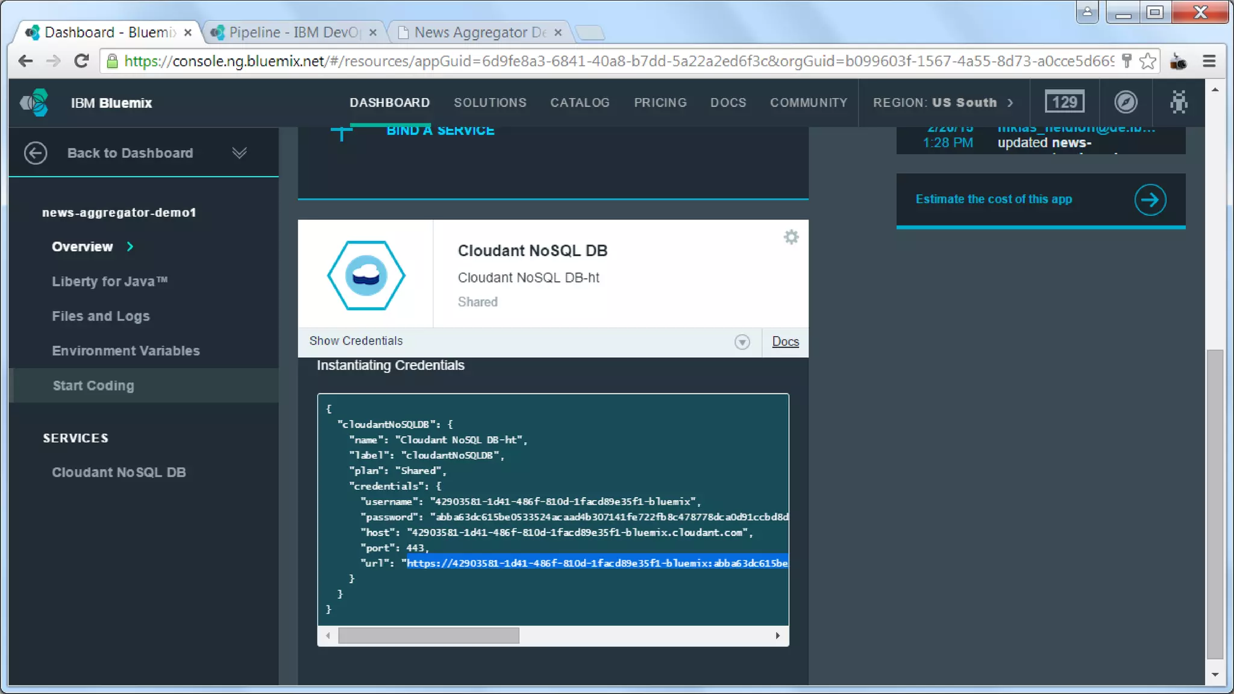The image size is (1234, 694).
Task: Open the Docs link for Cloudant
Action: [x=785, y=342]
